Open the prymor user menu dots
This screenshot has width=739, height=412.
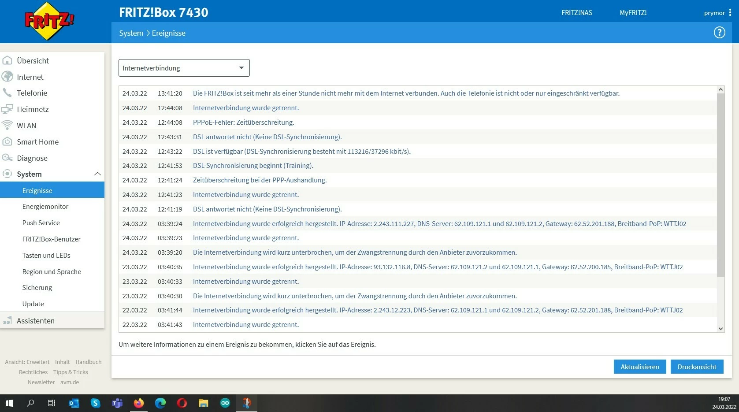point(730,13)
